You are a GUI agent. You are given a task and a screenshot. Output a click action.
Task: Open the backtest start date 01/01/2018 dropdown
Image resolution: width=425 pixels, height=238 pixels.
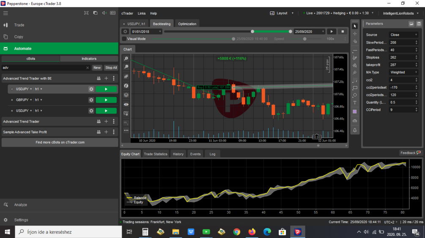click(146, 32)
